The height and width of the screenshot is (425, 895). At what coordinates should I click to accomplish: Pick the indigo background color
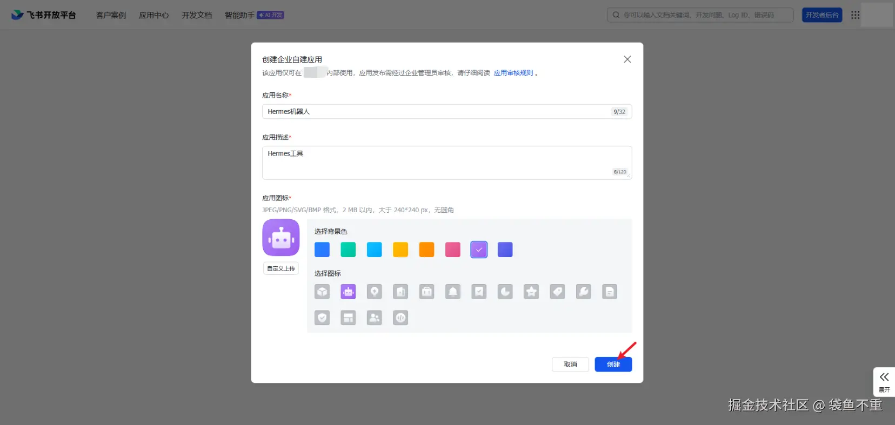[x=505, y=249]
